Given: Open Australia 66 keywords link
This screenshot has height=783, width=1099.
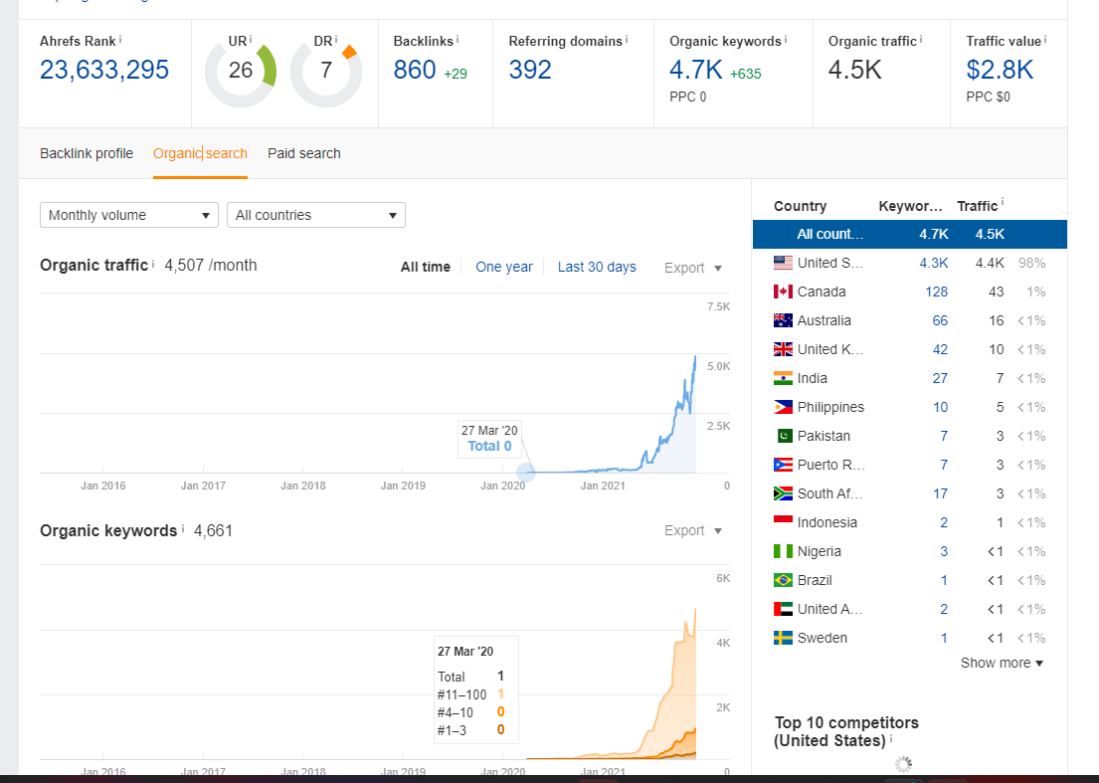Looking at the screenshot, I should click(940, 320).
